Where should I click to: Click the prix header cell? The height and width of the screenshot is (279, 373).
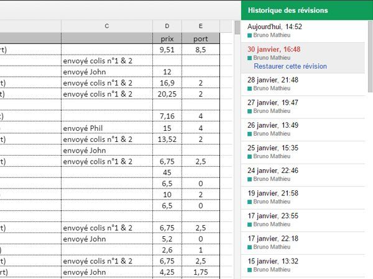(167, 38)
